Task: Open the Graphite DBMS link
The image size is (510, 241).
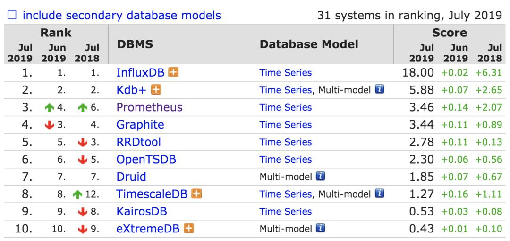Action: click(140, 125)
